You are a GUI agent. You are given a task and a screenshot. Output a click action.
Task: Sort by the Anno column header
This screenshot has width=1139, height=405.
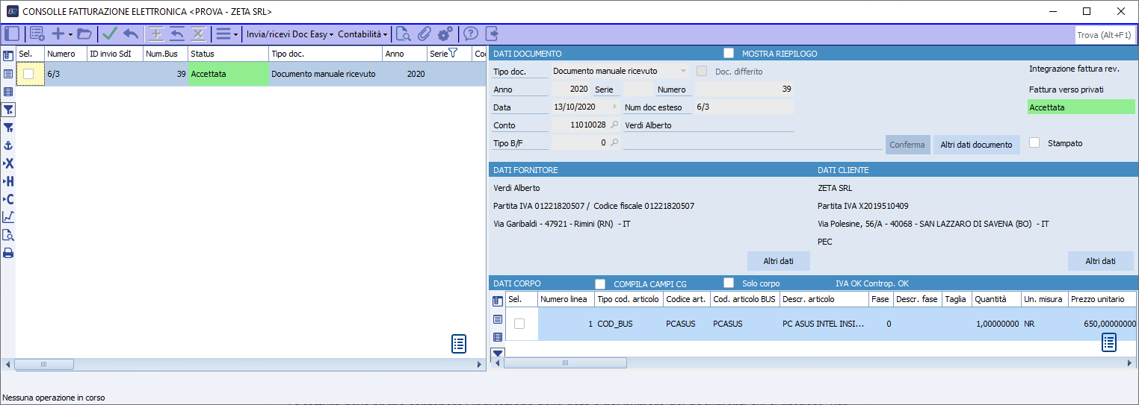404,54
